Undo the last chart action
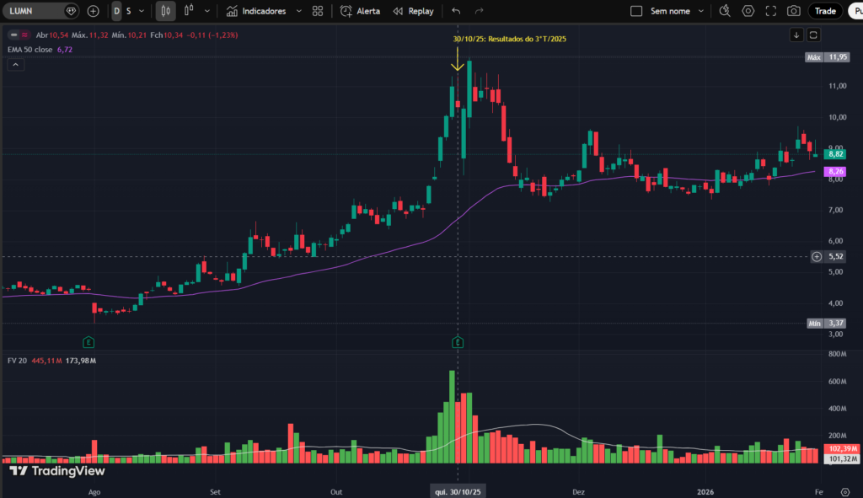Screen dimensions: 863x498 456,11
